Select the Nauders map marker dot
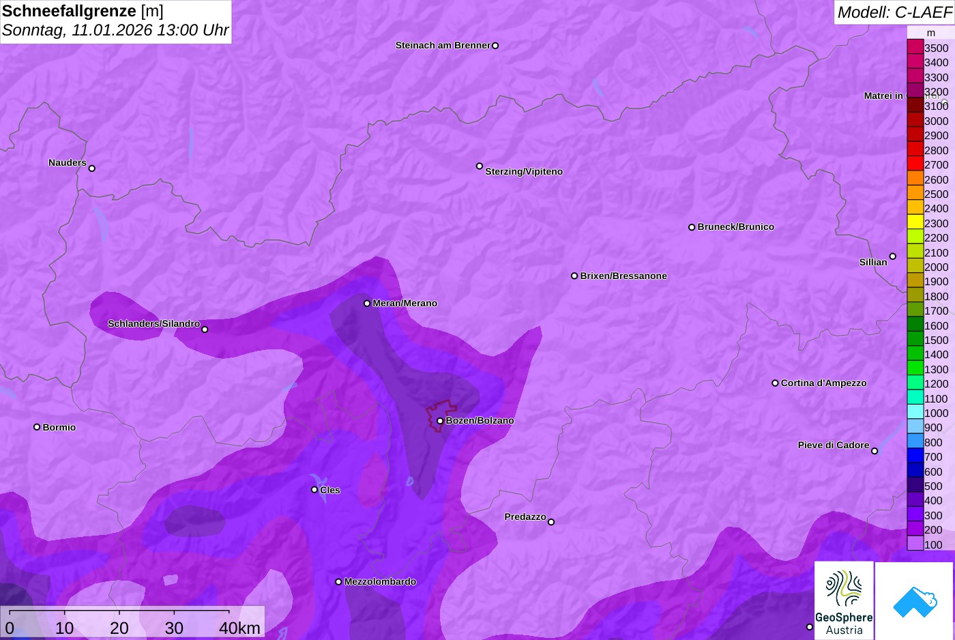 92,168
